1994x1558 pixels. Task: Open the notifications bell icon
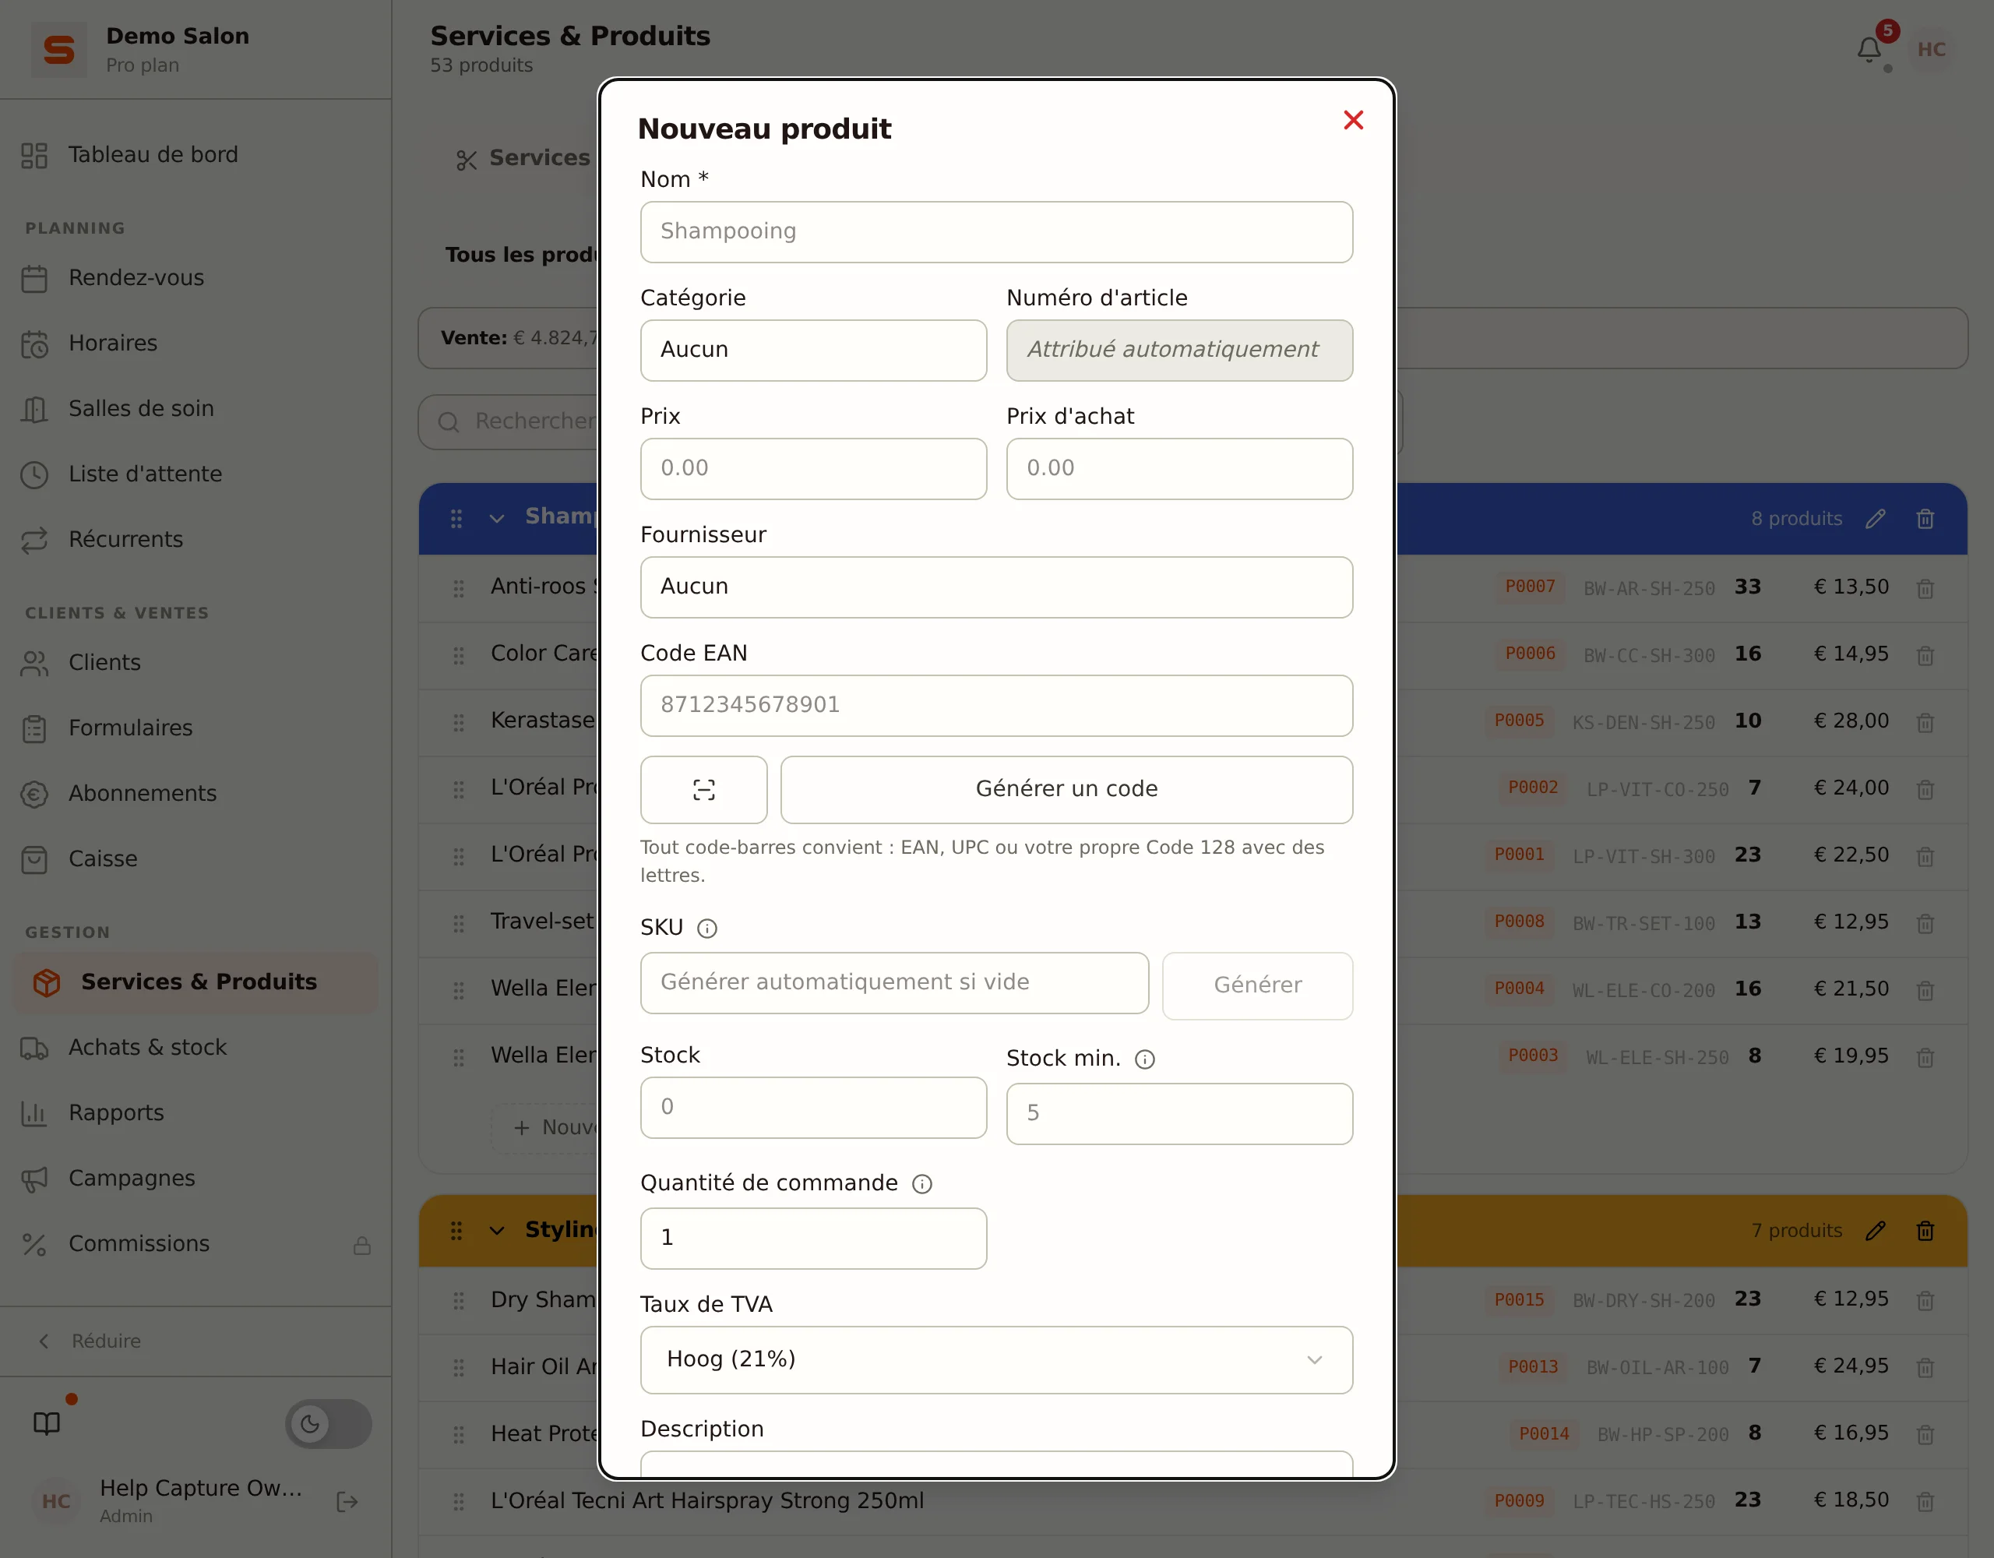tap(1869, 50)
